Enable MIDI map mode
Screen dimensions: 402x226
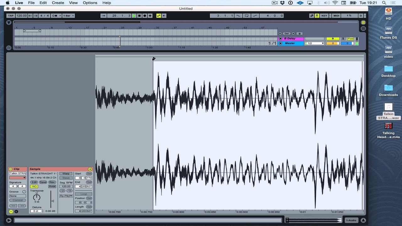tap(336, 16)
